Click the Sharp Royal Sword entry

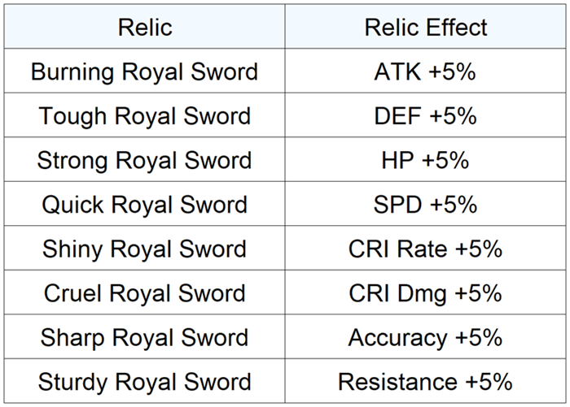[145, 337]
